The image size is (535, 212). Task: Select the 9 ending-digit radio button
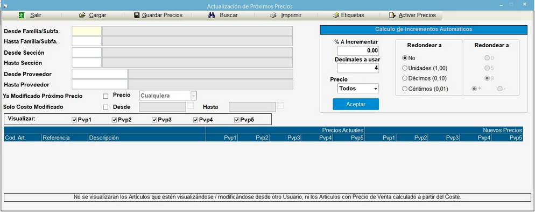pyautogui.click(x=487, y=78)
